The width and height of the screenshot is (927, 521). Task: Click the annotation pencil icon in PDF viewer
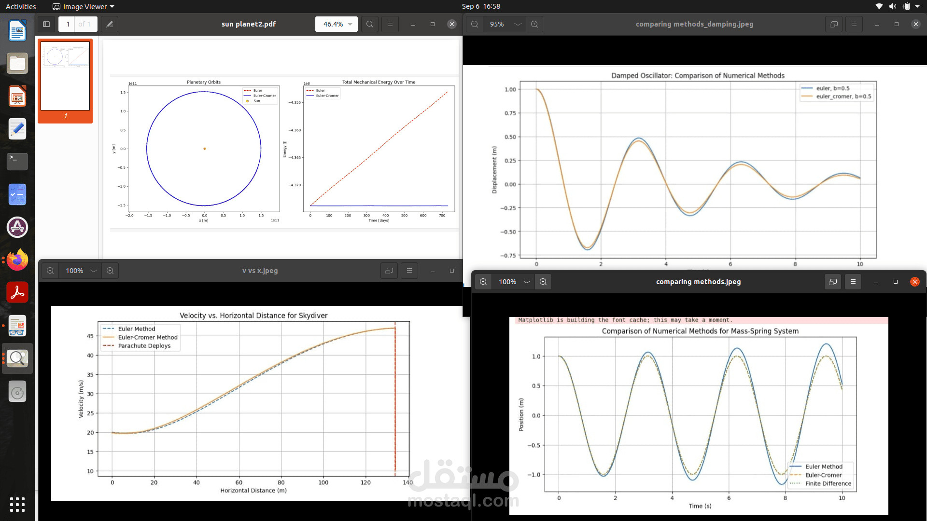pos(110,24)
